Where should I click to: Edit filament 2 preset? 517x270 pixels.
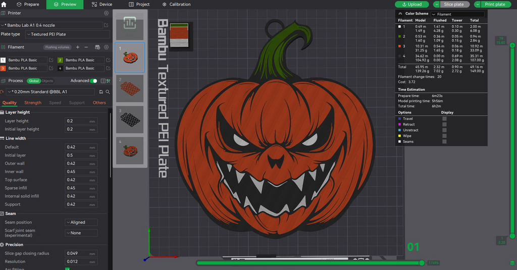tap(108, 60)
